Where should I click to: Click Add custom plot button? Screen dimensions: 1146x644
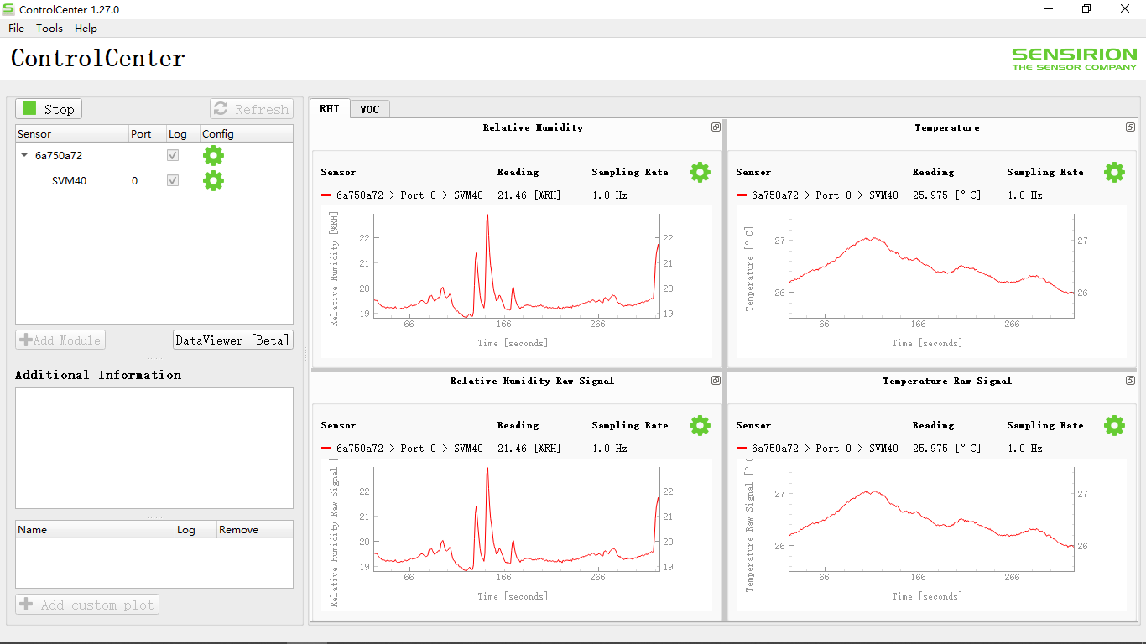(x=87, y=605)
